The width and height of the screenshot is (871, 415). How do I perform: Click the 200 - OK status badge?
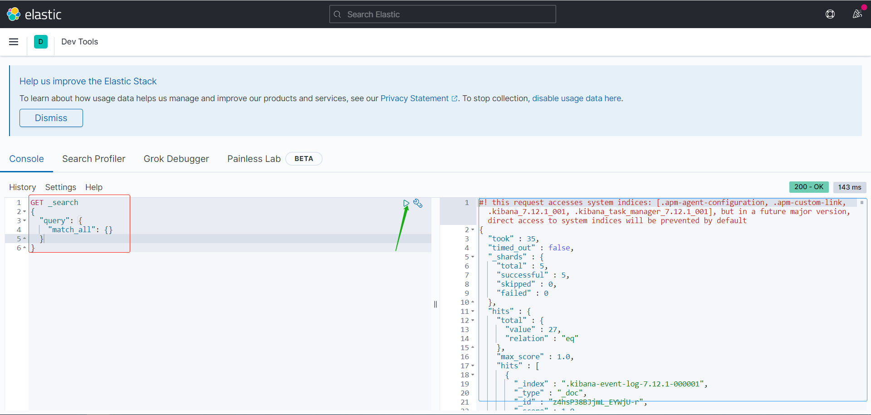click(809, 187)
